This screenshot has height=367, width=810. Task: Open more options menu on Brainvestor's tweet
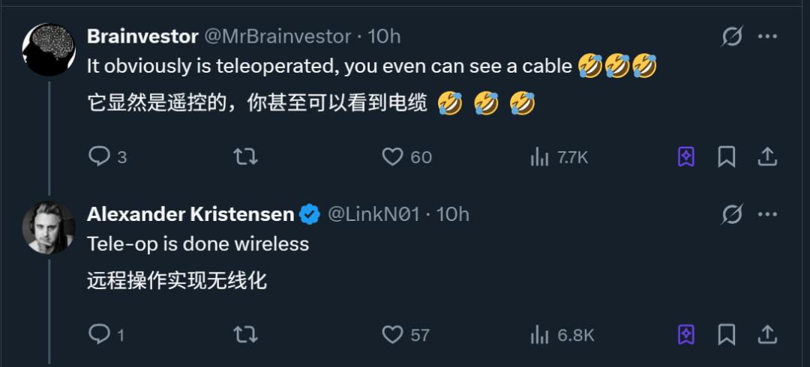[768, 36]
